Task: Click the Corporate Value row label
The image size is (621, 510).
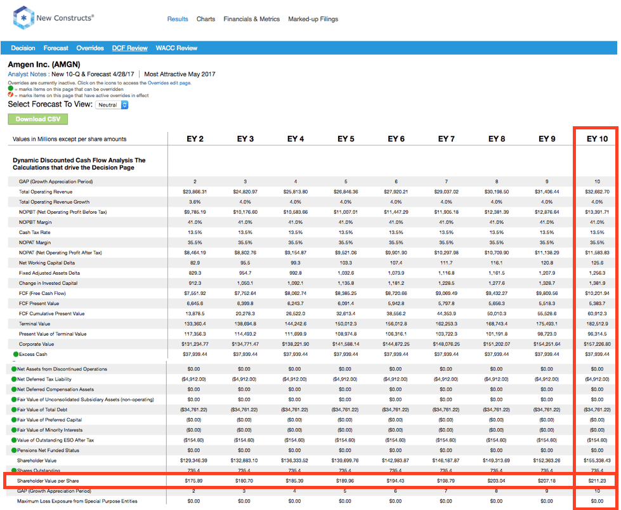Action: [x=36, y=344]
